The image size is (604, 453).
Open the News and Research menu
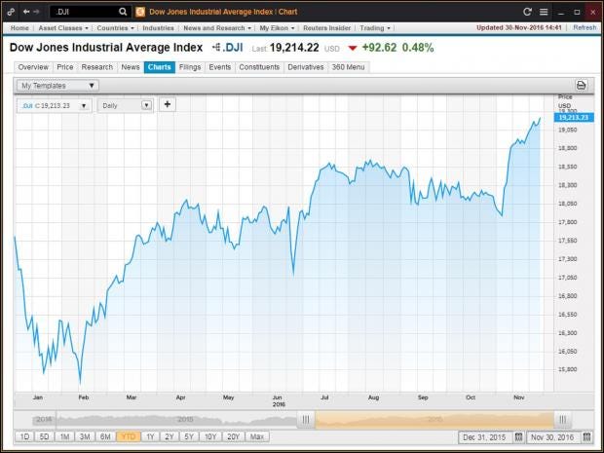pyautogui.click(x=217, y=28)
